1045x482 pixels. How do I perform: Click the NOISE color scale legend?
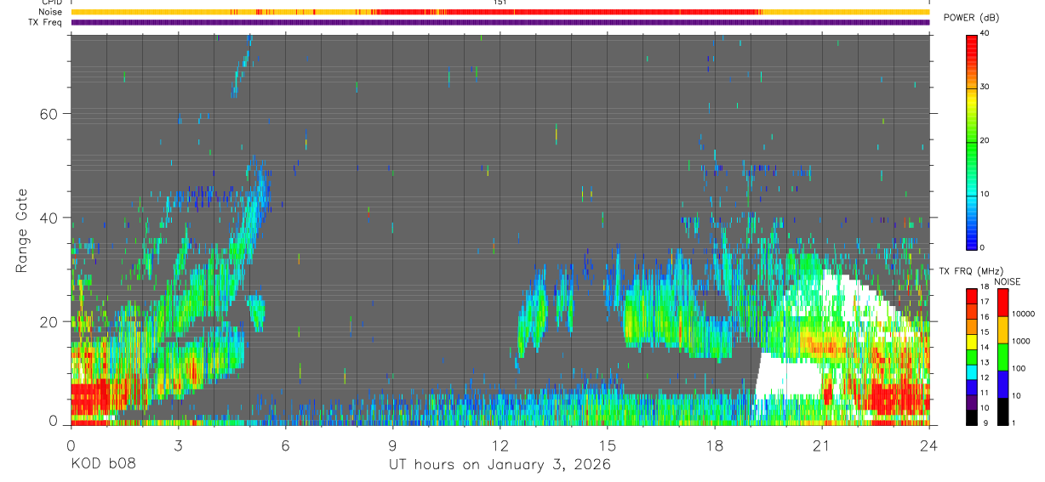[1003, 356]
